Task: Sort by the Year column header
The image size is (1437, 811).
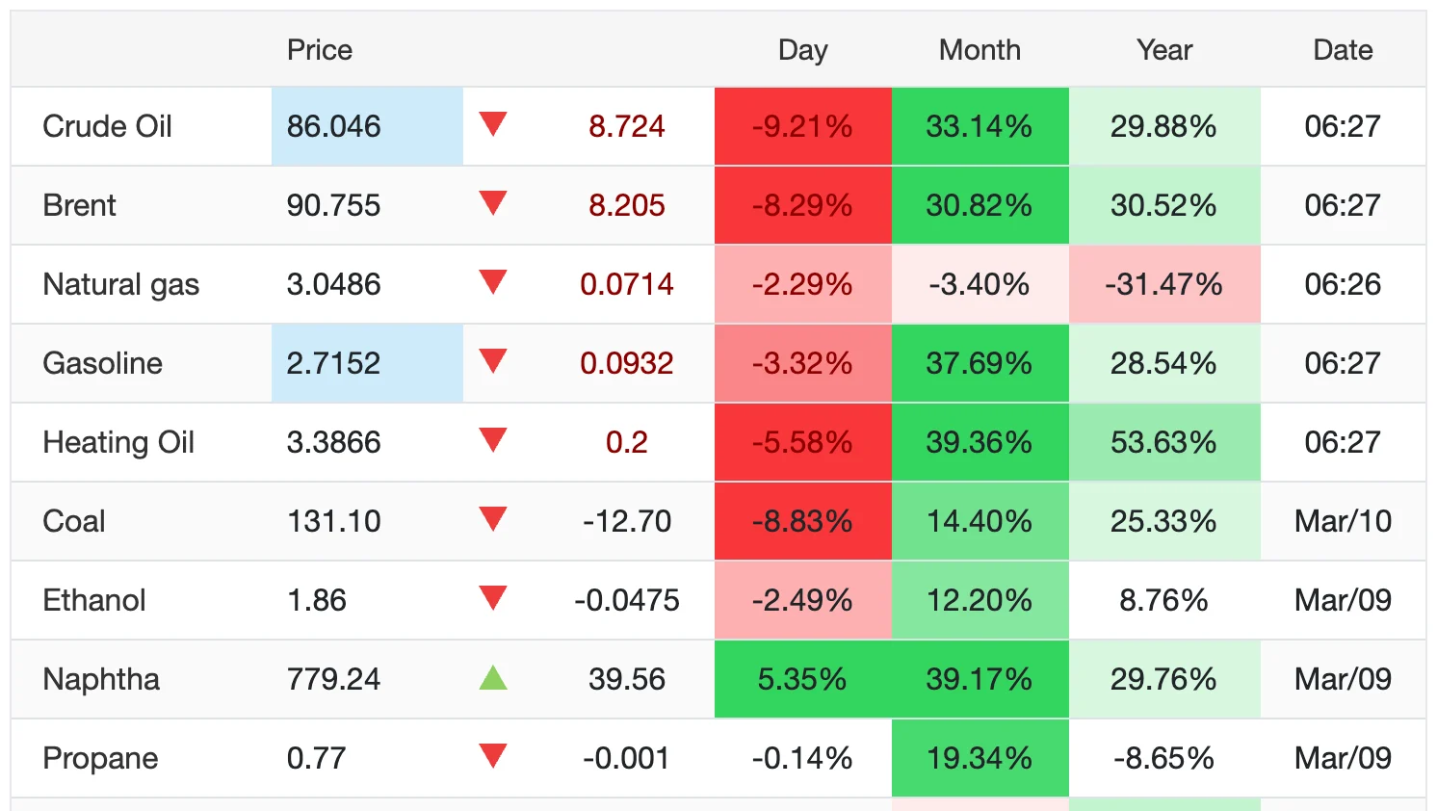Action: point(1163,50)
